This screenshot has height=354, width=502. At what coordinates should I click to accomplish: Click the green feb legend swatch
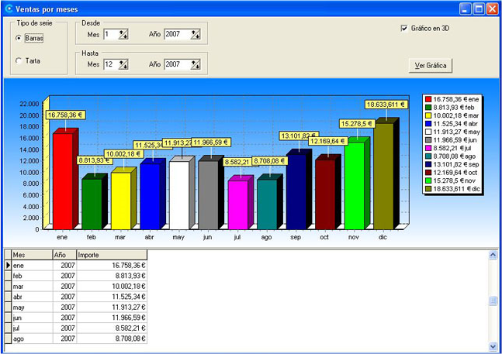428,108
